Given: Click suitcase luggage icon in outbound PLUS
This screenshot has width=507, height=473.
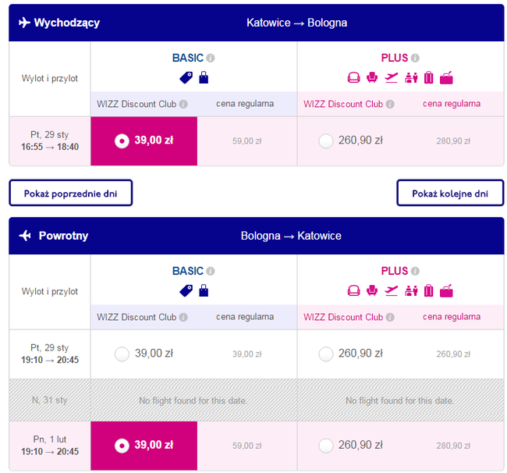Looking at the screenshot, I should click(x=429, y=77).
